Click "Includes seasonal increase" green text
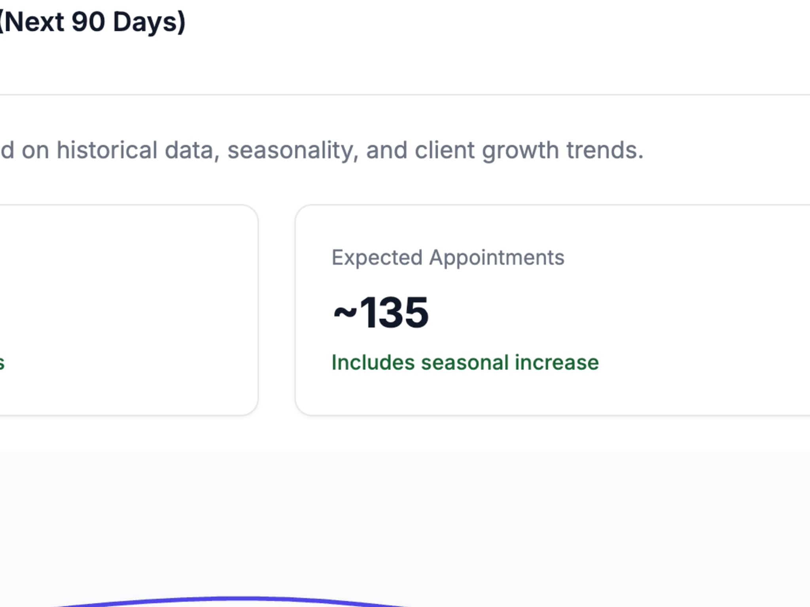The image size is (810, 607). coord(465,362)
